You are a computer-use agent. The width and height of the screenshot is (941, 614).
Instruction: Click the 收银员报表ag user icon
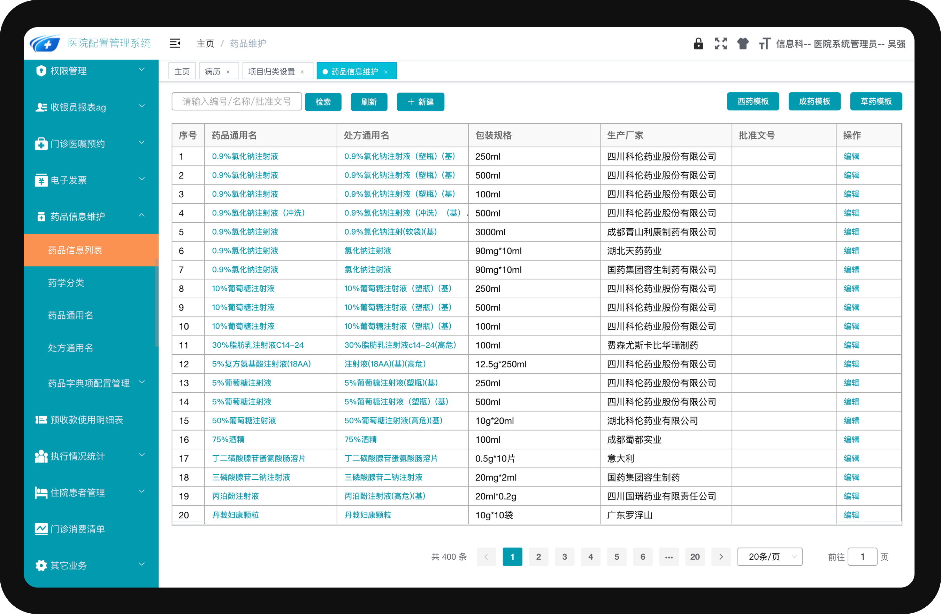[41, 107]
